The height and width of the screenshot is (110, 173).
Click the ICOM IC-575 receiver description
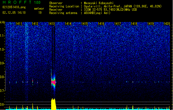111,10
